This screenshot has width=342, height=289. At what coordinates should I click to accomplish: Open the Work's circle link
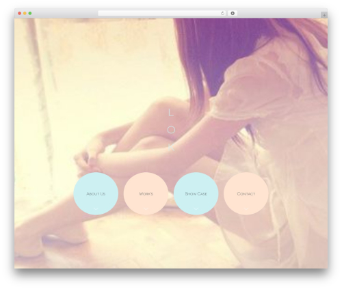pos(146,193)
